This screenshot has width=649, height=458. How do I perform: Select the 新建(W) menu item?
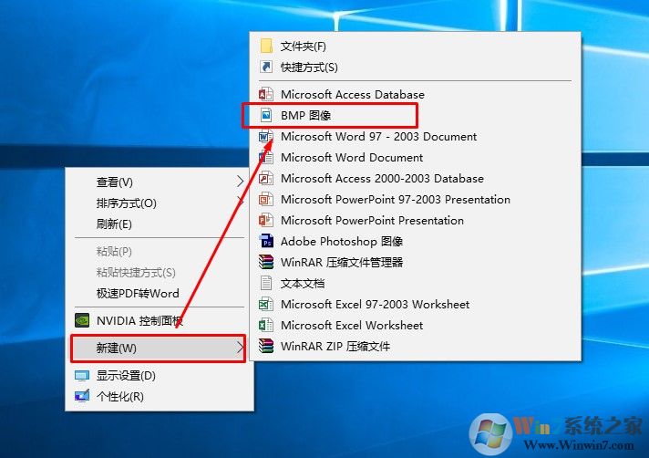pyautogui.click(x=159, y=349)
